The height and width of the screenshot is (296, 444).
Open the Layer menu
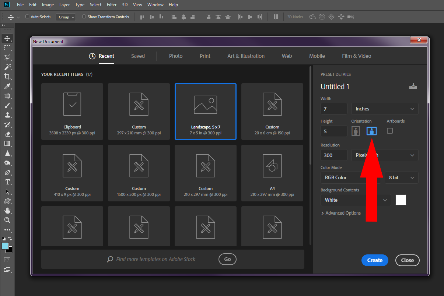[x=64, y=5]
